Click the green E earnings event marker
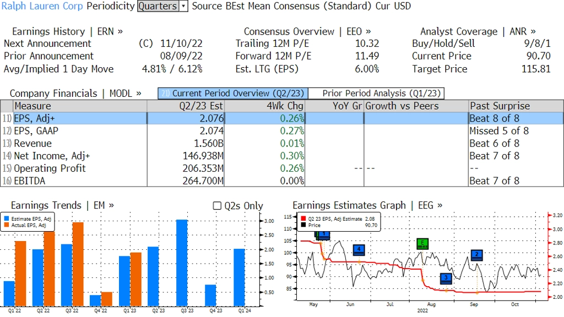The image size is (564, 317). click(422, 244)
